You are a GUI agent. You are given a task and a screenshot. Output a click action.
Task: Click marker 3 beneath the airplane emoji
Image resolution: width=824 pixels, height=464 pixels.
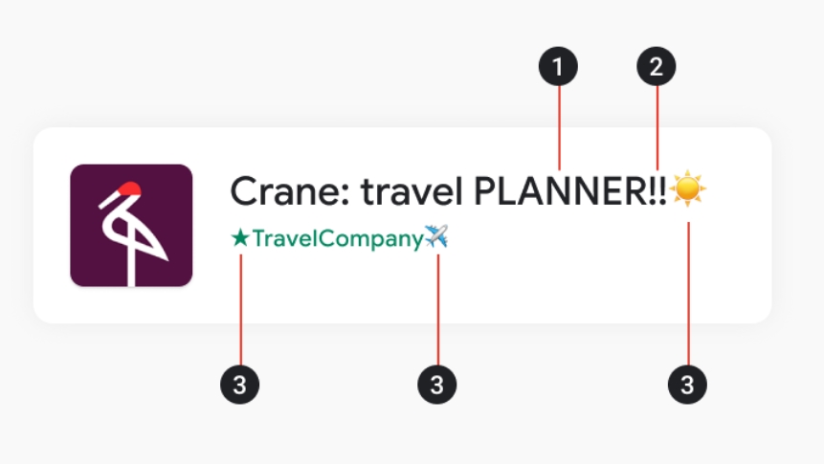coord(437,385)
